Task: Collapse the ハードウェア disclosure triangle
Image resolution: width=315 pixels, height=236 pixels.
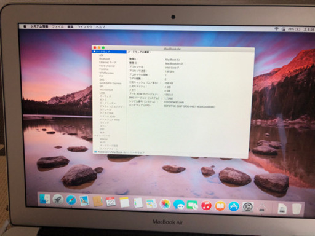Action: [95, 52]
